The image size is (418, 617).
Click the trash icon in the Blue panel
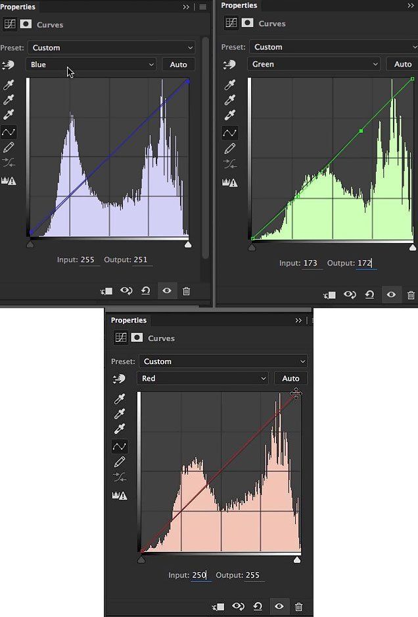coord(187,291)
